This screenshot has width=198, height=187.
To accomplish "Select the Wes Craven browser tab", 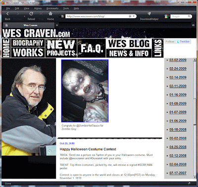I will pos(29,25).
